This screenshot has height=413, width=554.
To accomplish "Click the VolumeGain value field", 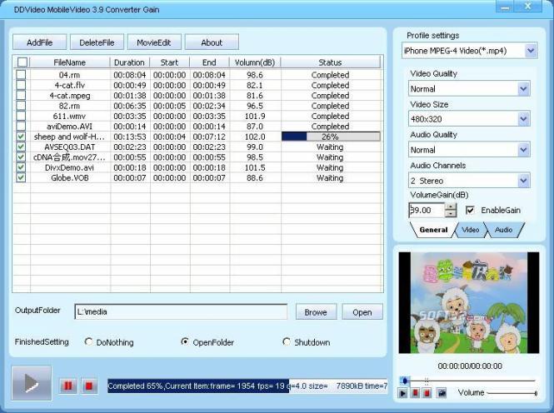I will [x=426, y=210].
